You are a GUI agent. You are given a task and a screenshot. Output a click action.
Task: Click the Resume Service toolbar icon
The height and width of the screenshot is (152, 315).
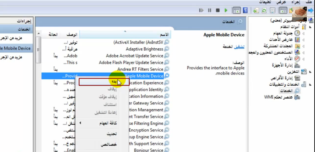[x=201, y=10]
